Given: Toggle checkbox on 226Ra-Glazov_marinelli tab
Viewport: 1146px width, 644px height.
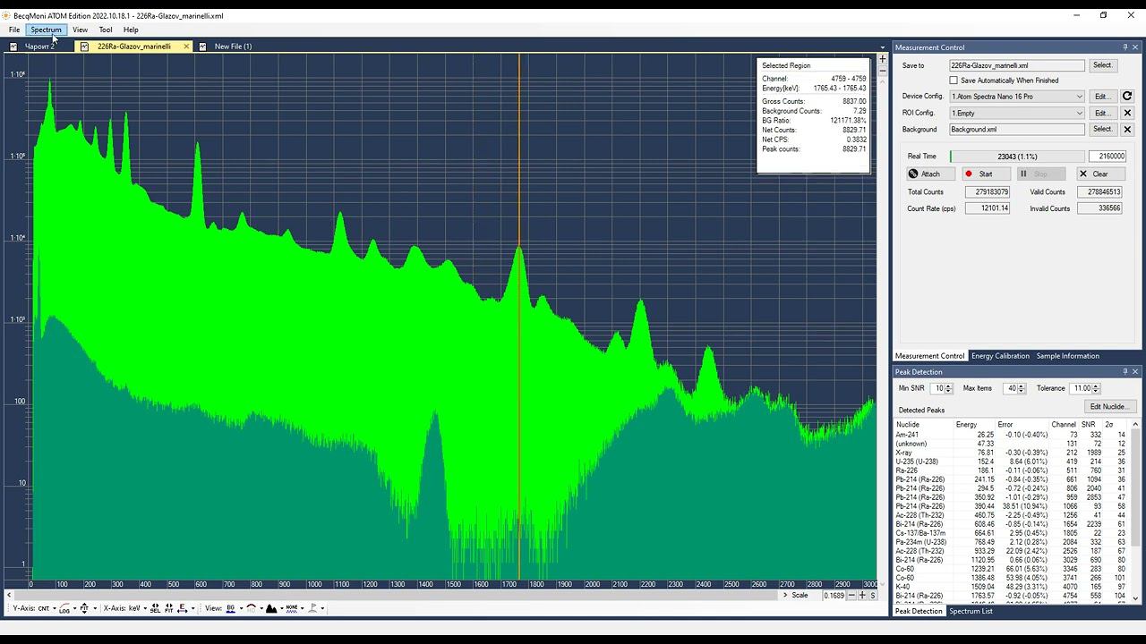Looking at the screenshot, I should click(x=84, y=47).
